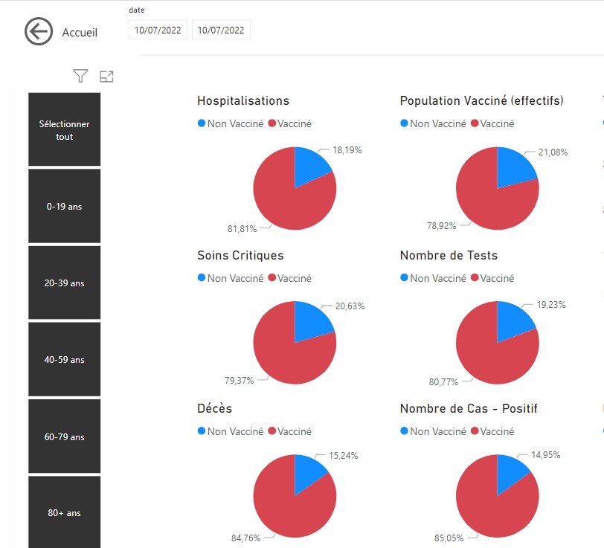
Task: Open the end date field
Action: click(221, 30)
